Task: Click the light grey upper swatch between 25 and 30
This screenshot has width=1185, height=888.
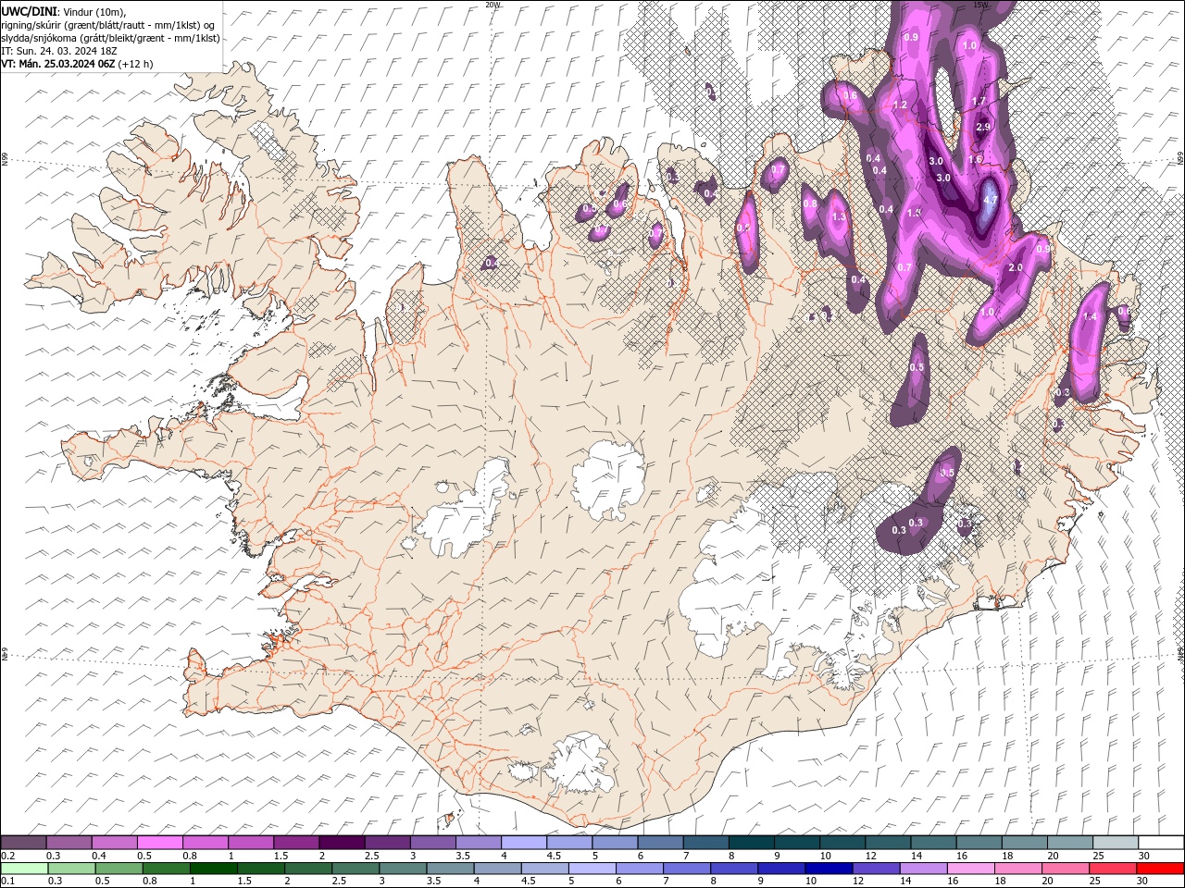Action: coord(1116,843)
